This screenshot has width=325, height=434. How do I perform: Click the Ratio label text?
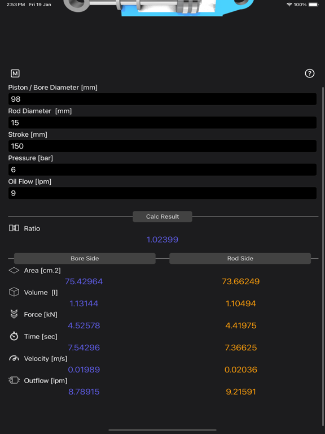(x=32, y=228)
